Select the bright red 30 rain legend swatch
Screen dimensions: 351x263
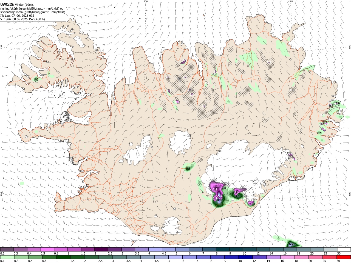click(x=343, y=257)
